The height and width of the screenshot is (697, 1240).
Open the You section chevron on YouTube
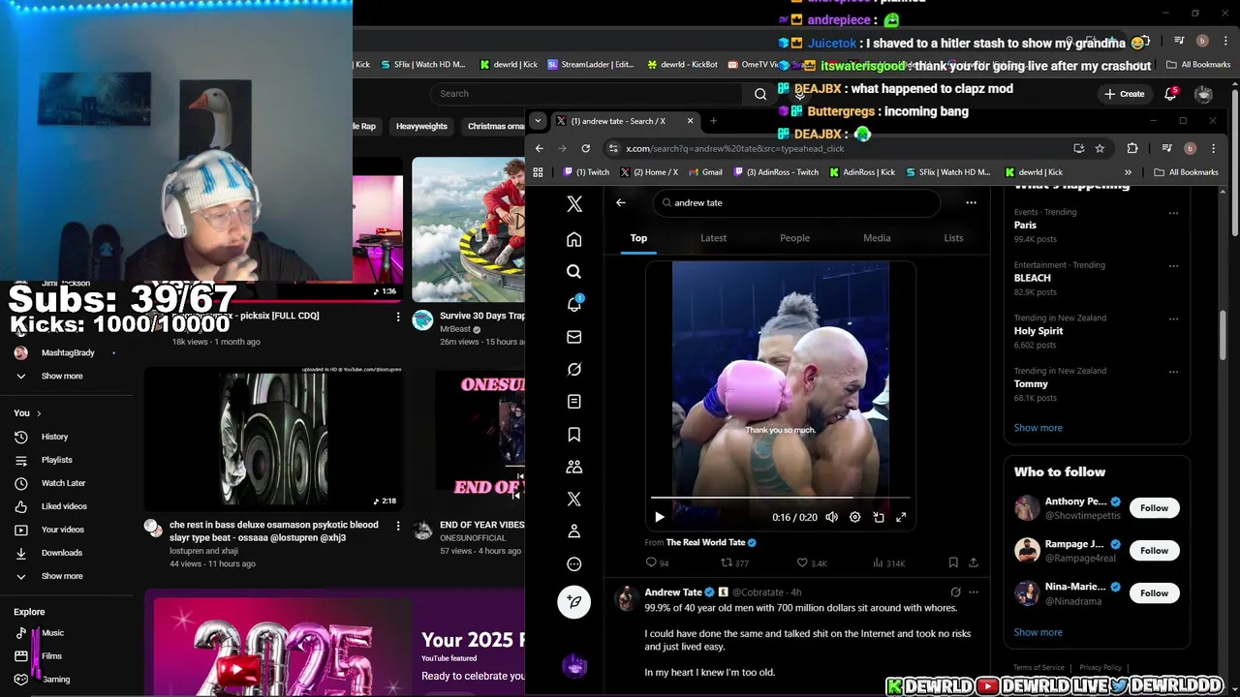[39, 413]
